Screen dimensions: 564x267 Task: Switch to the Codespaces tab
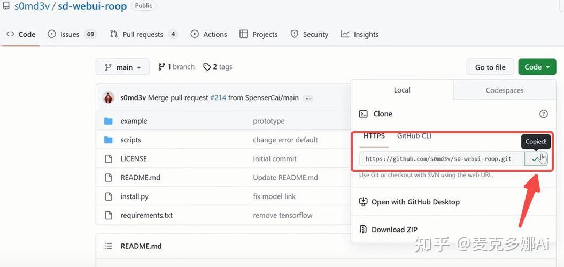pyautogui.click(x=504, y=90)
